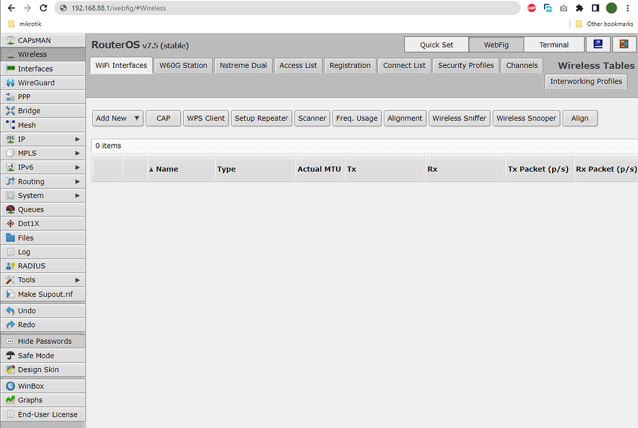Image resolution: width=638 pixels, height=428 pixels.
Task: Click the Alignment button
Action: tap(405, 118)
